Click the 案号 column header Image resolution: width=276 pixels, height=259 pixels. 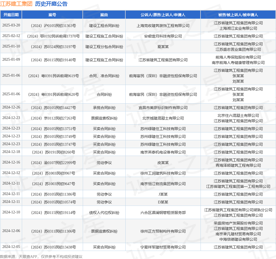52,15
